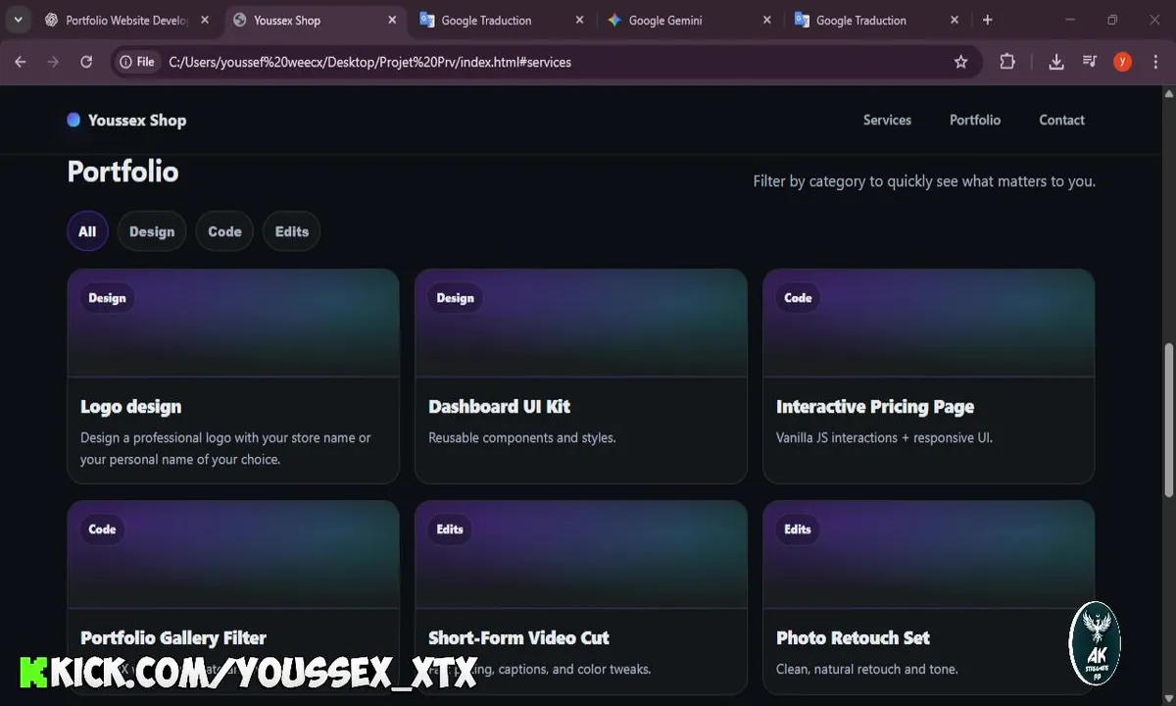Click the File site info chip
The width and height of the screenshot is (1176, 706).
click(137, 62)
